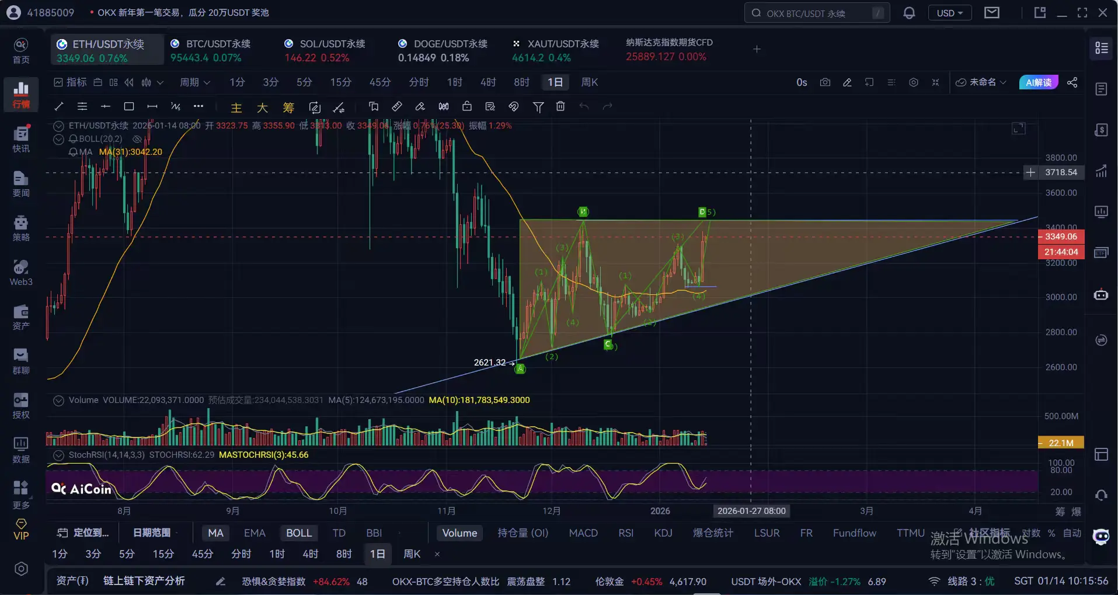
Task: Toggle the BOLL alert bell
Action: point(74,139)
